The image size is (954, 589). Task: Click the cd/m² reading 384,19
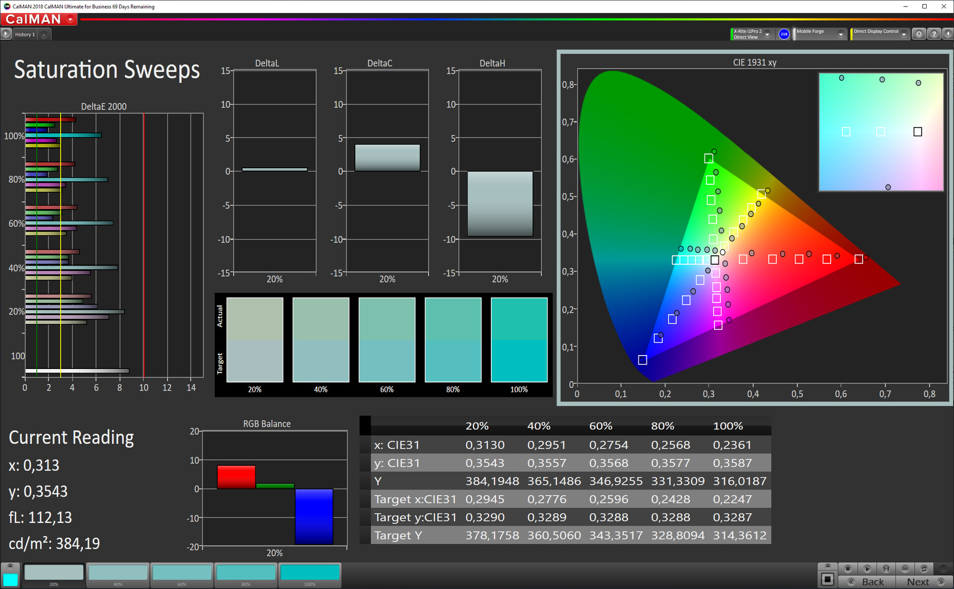[x=54, y=543]
